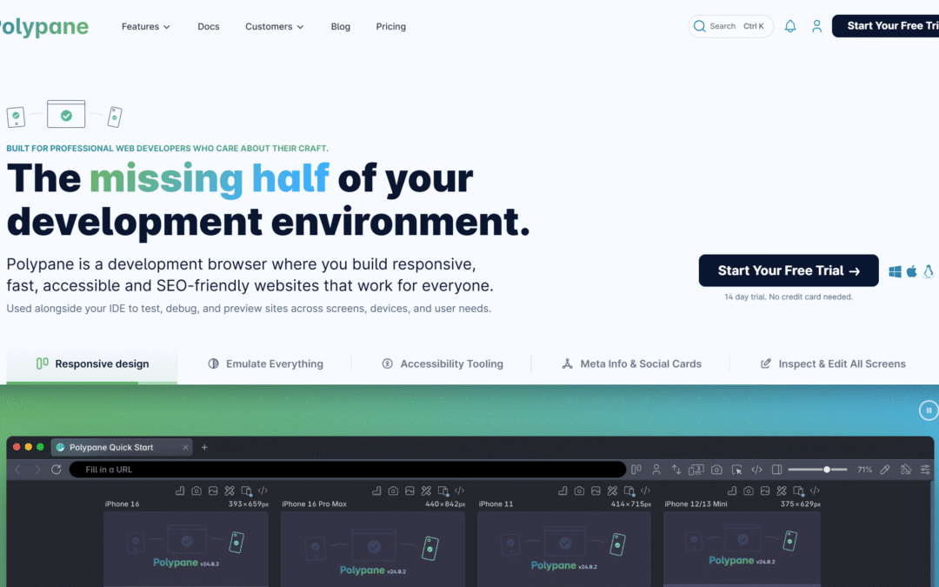Open the code icon on iPhone 12/13 Mini pane
The image size is (939, 587).
coord(815,490)
